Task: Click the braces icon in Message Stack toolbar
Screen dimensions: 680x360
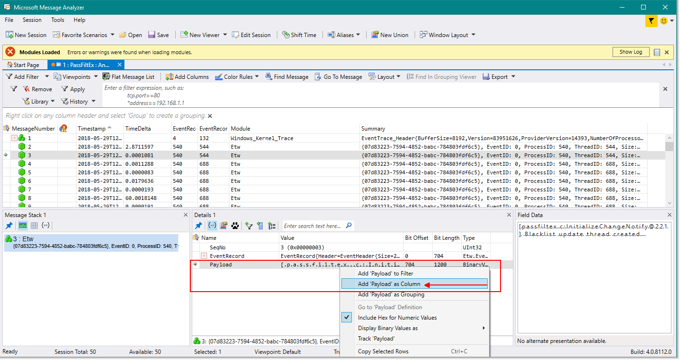Action: 45,226
